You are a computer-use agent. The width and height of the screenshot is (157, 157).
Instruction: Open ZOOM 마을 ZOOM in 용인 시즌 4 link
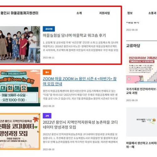tap(79, 81)
